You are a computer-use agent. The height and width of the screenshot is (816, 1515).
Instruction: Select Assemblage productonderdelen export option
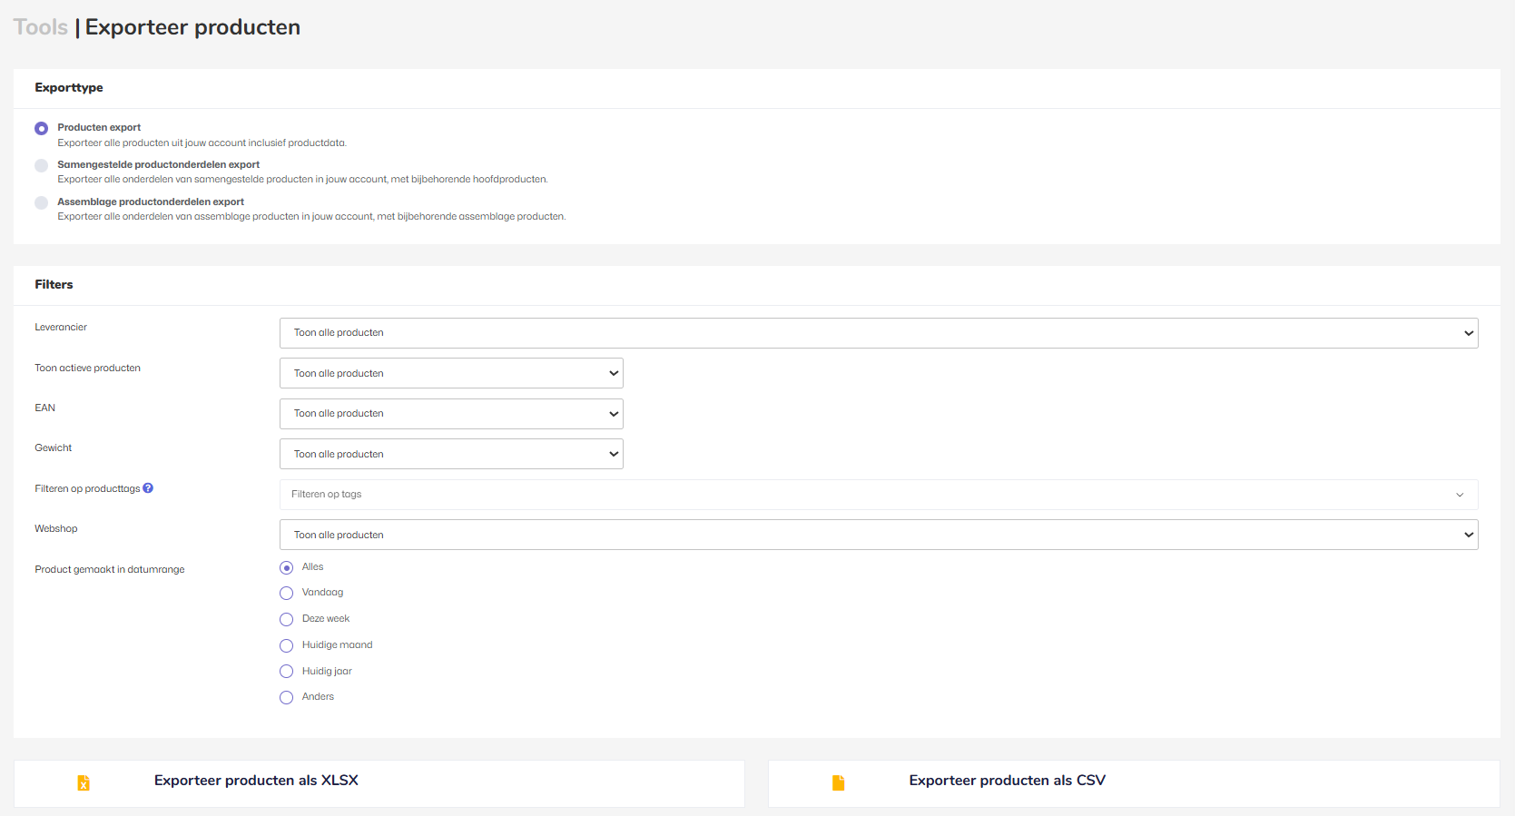coord(42,203)
